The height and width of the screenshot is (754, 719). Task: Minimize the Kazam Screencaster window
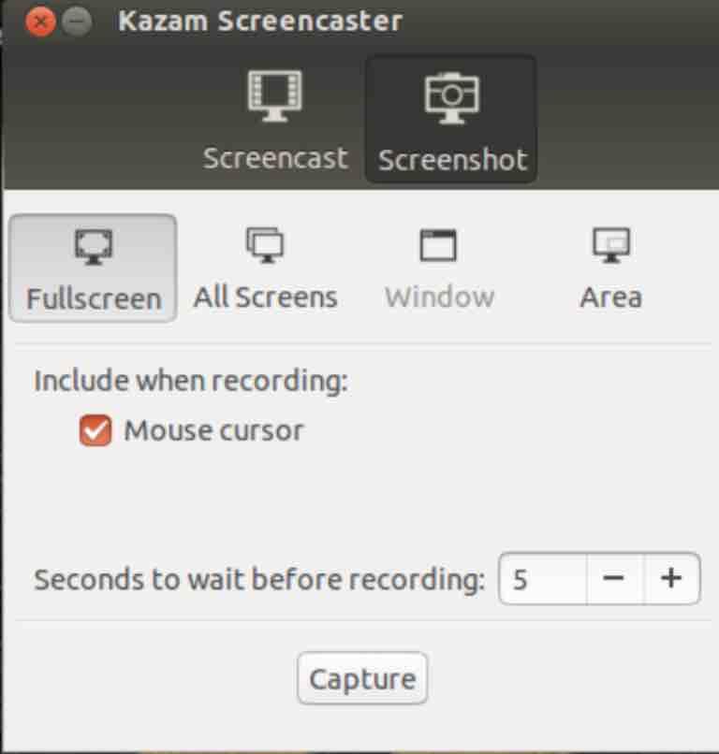point(77,22)
